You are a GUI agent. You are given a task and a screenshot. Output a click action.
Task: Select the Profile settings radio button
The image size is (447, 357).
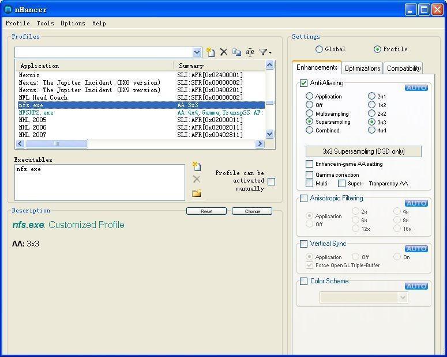tap(377, 50)
